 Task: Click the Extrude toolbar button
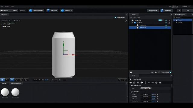click(52, 11)
